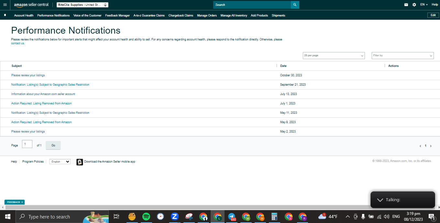
Task: Expand the English language selector in footer
Action: click(60, 162)
